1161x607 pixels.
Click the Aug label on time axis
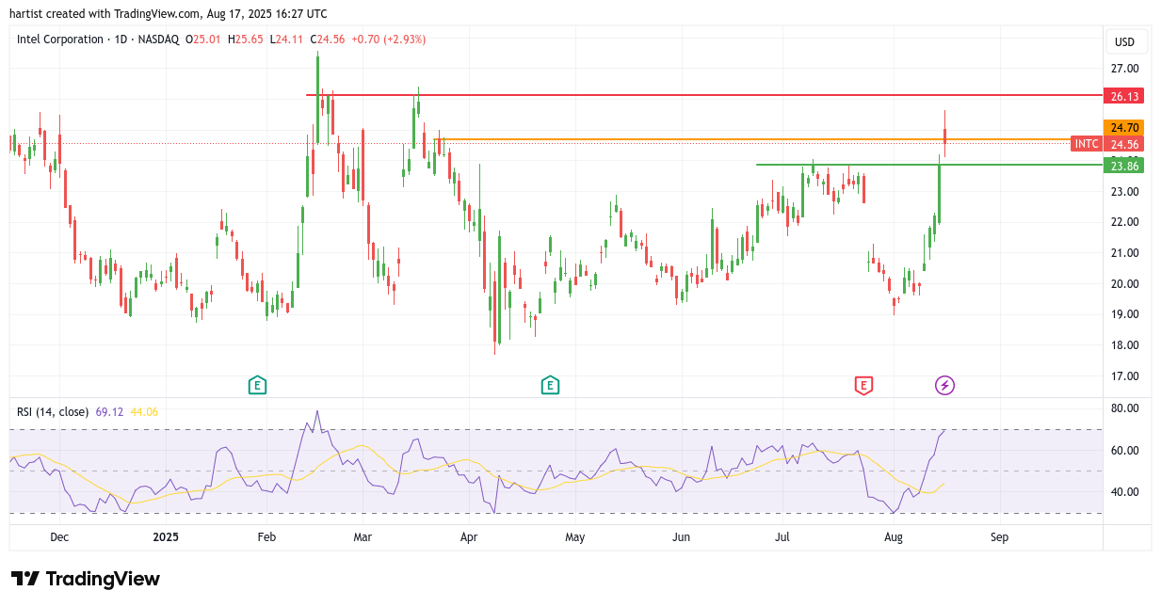894,538
